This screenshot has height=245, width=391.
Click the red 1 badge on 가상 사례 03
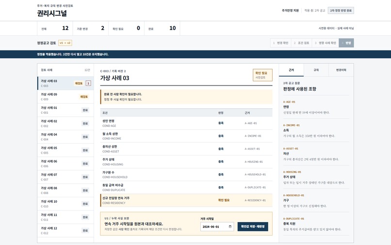coord(88,83)
